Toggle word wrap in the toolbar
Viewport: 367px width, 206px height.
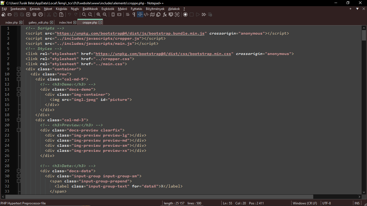coord(127,14)
